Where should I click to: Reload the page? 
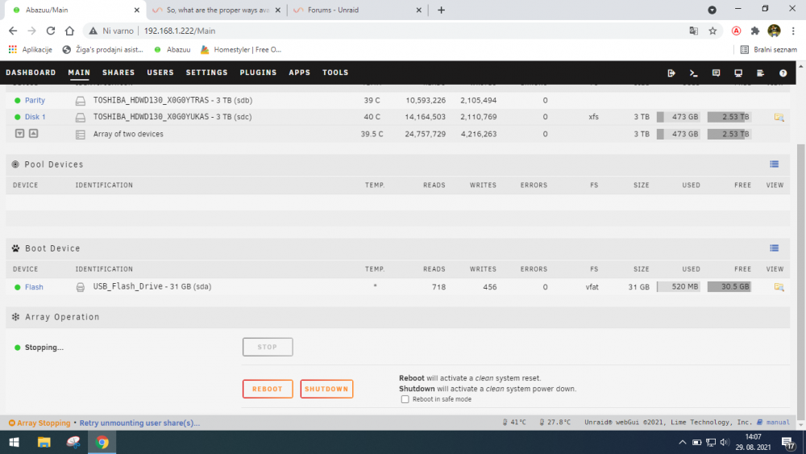[50, 31]
